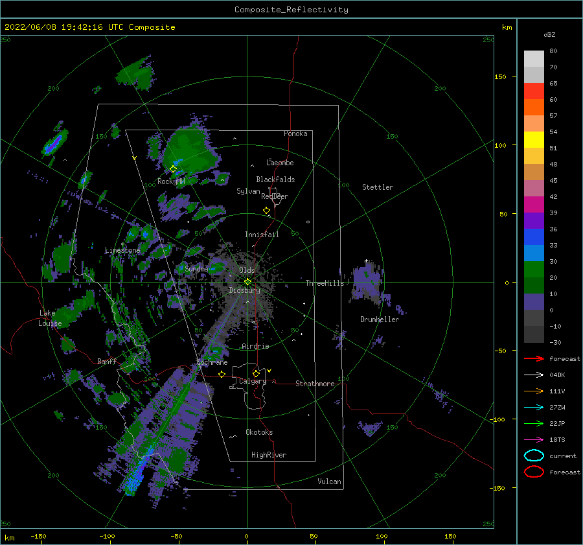The image size is (583, 545).
Task: Click the 'Drumheller' city label
Action: 380,319
